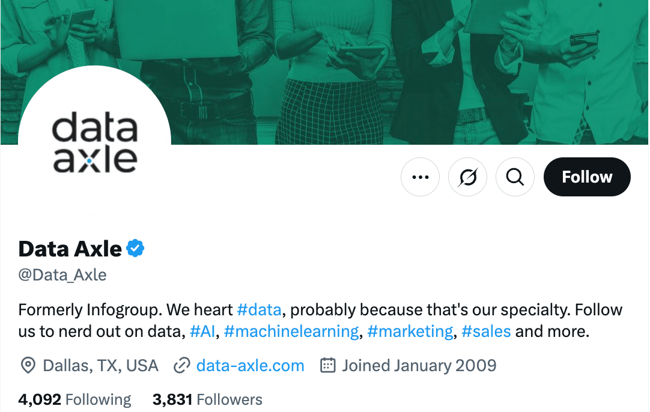Click the @Data_Axle handle
650x412 pixels.
(62, 274)
